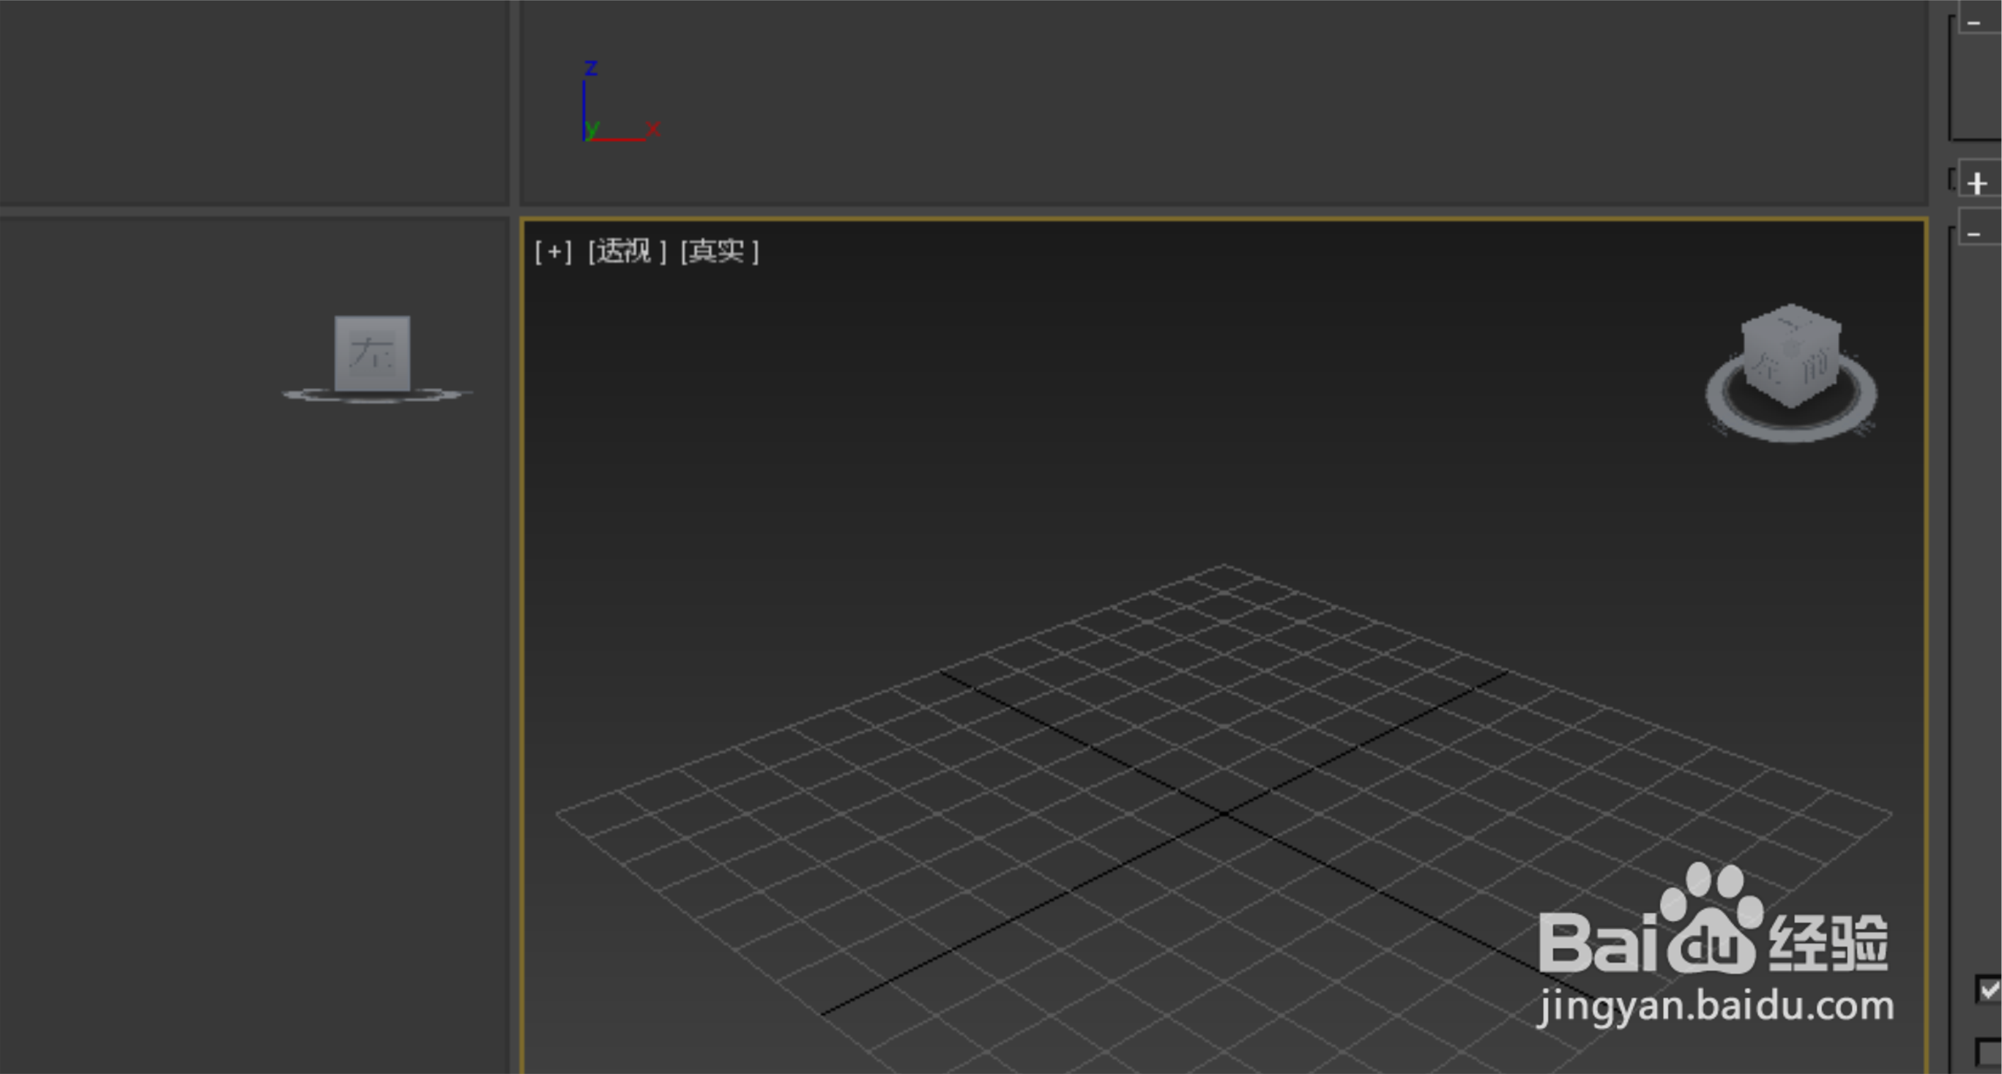2002x1074 pixels.
Task: Uncheck the ticked checkbox in command panel
Action: 1990,990
